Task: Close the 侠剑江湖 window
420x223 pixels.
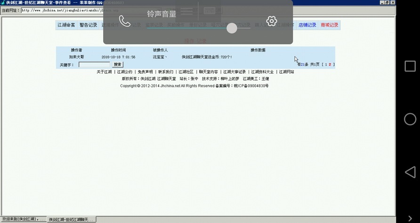Action: 393,2
